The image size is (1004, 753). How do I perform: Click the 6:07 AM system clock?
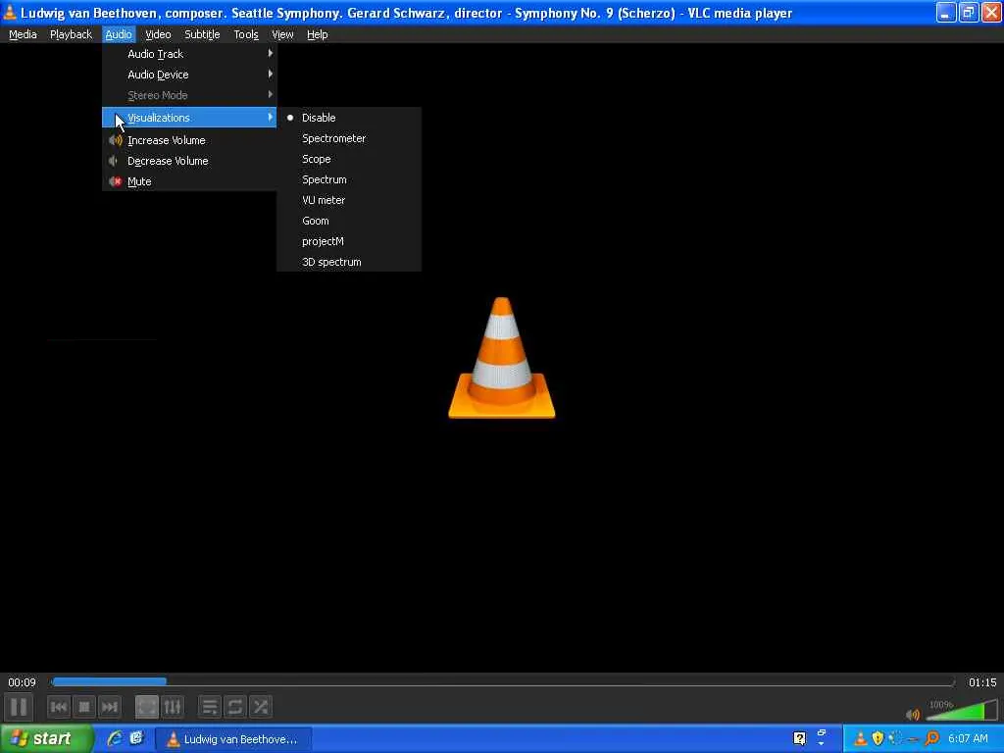coord(968,739)
